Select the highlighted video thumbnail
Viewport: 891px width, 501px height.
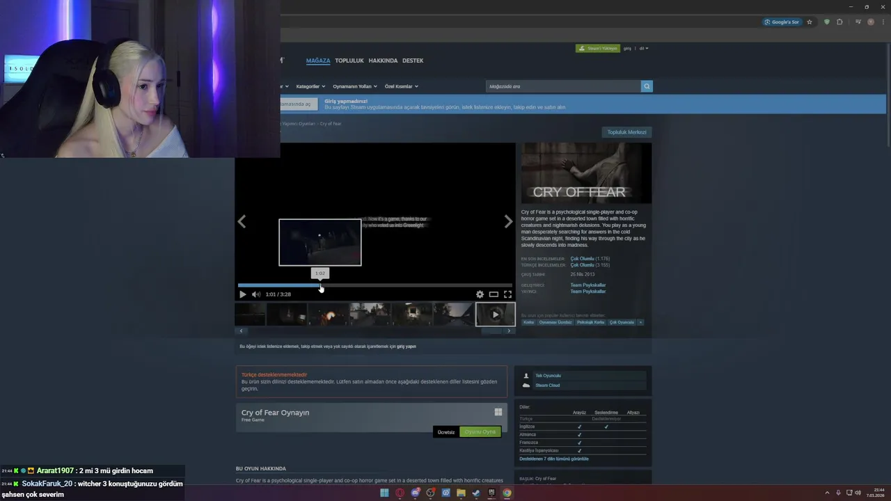point(496,315)
